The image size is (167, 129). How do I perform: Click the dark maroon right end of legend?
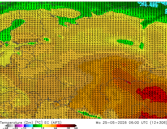76,126
